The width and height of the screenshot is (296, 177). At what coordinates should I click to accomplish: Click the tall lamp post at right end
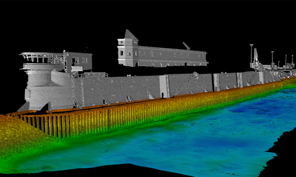click(251, 54)
